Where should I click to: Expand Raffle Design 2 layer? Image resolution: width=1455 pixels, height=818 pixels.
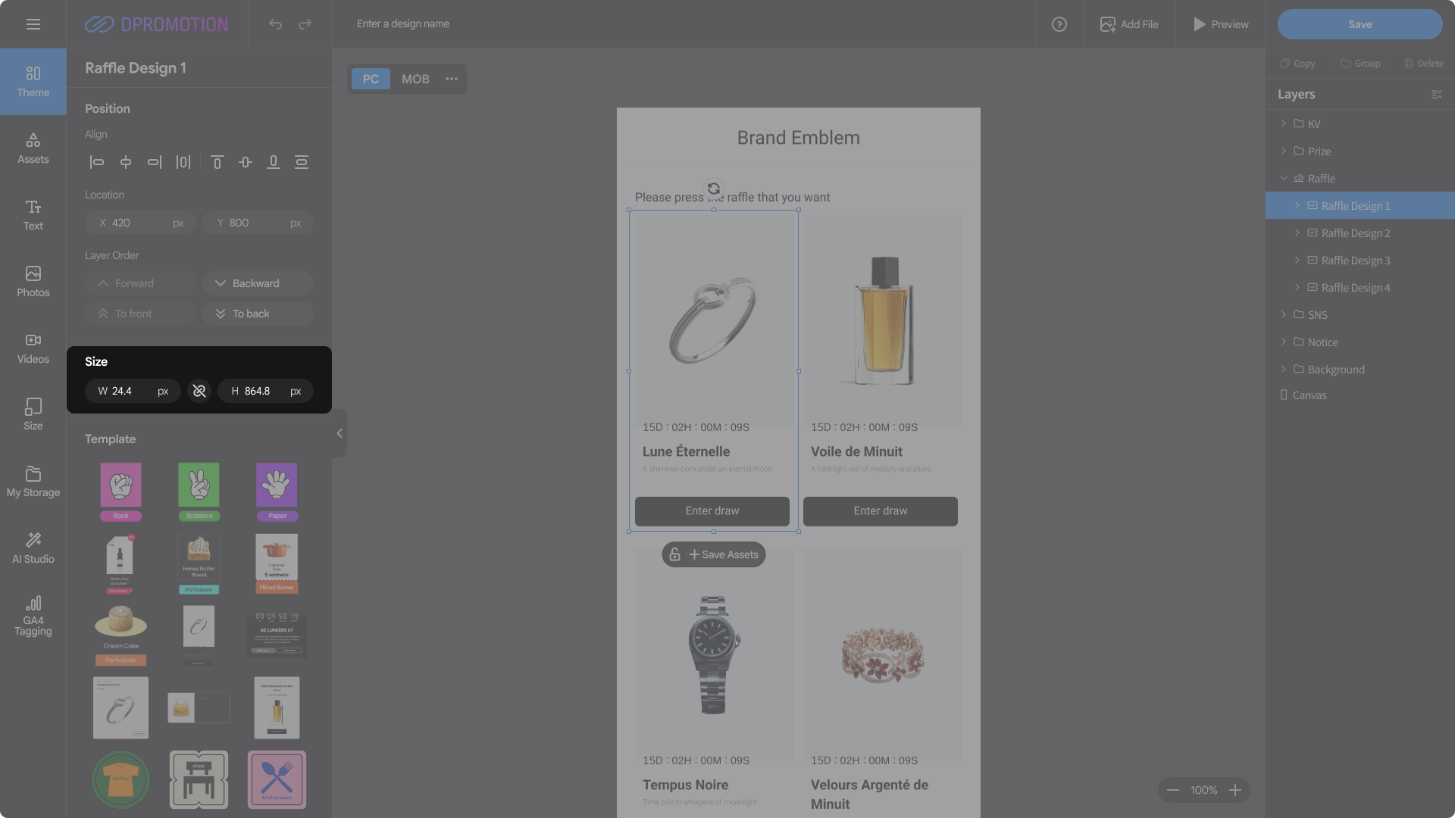pos(1297,233)
